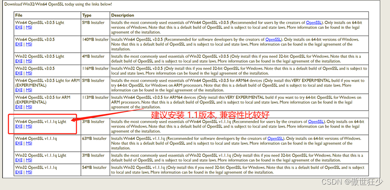Download EXE for Win32 OpenSSL v3.0.5 Light
This screenshot has height=190, width=390.
coord(18,61)
